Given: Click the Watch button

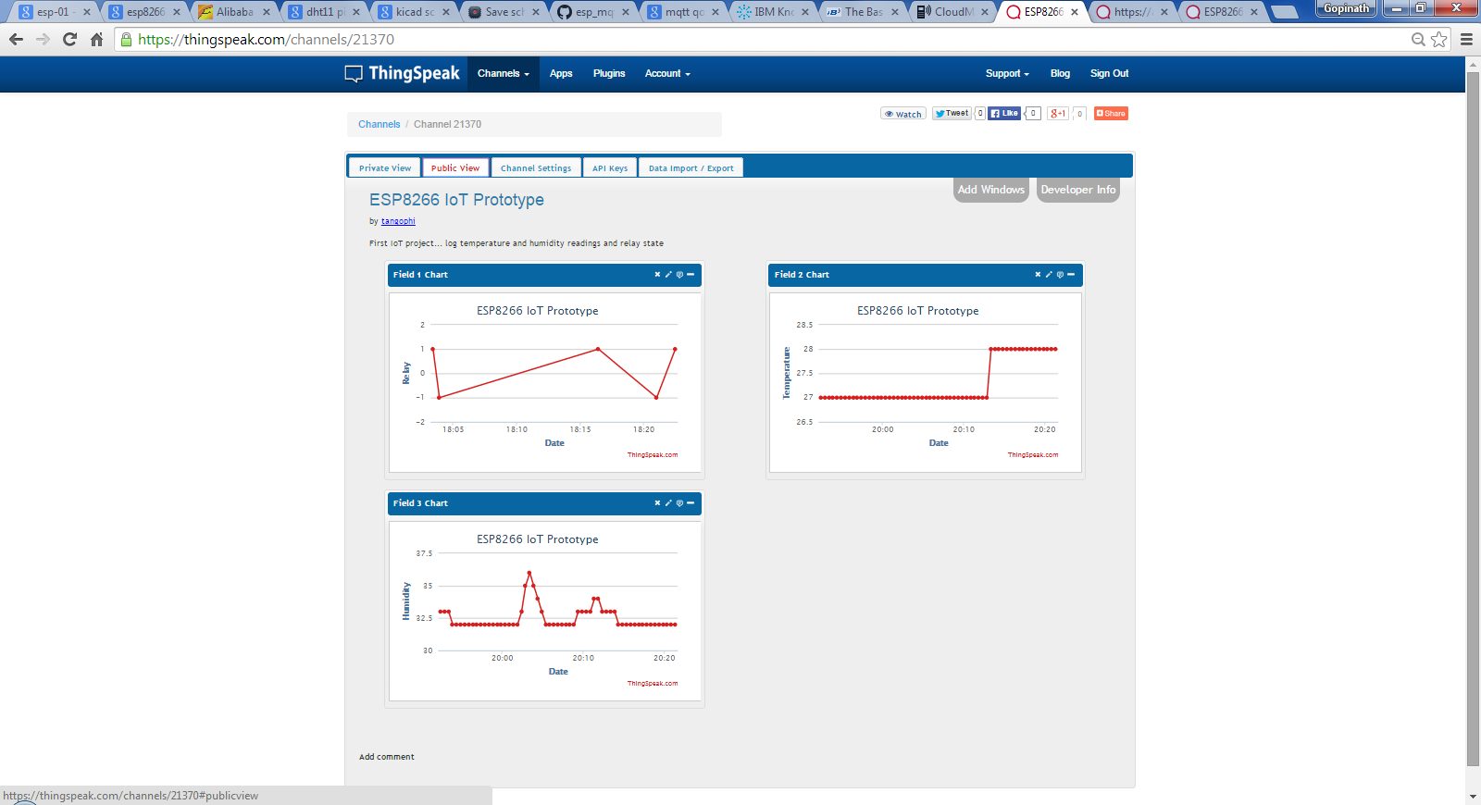Looking at the screenshot, I should (x=903, y=114).
